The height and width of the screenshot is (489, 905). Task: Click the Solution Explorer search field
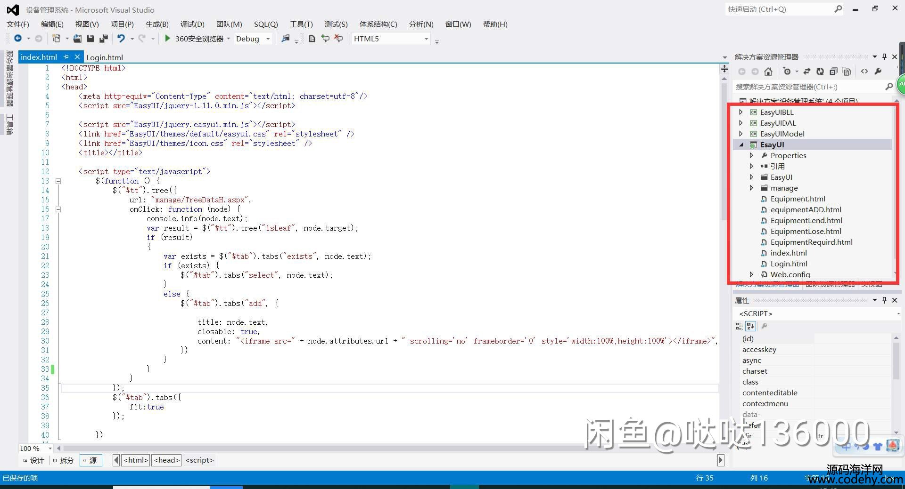(x=809, y=87)
